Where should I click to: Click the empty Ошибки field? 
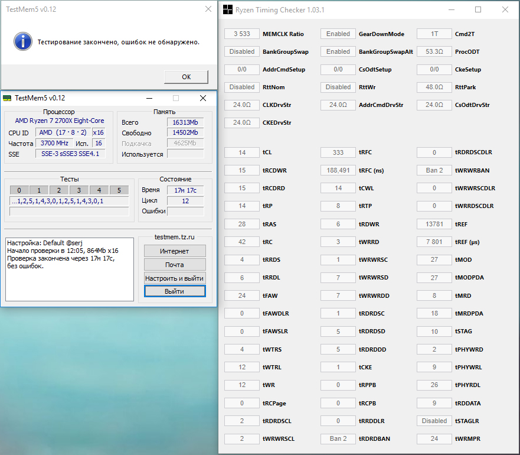click(x=185, y=211)
